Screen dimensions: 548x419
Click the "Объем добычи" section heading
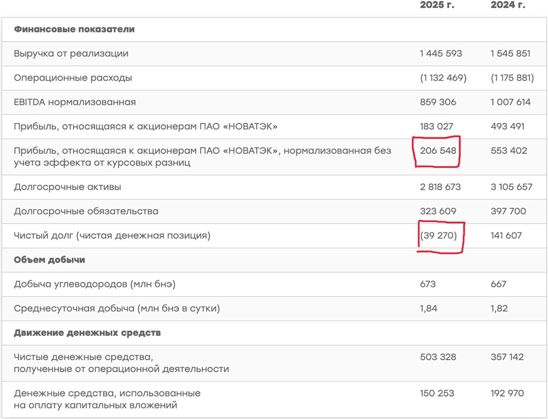(49, 260)
